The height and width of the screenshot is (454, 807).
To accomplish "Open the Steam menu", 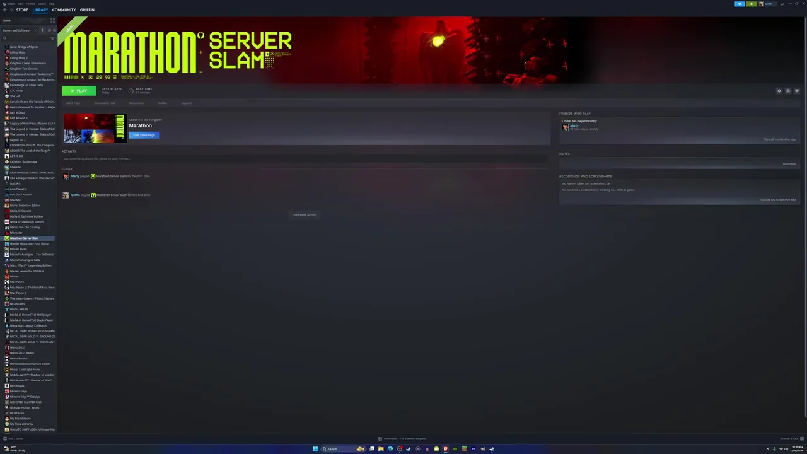I will [x=11, y=4].
